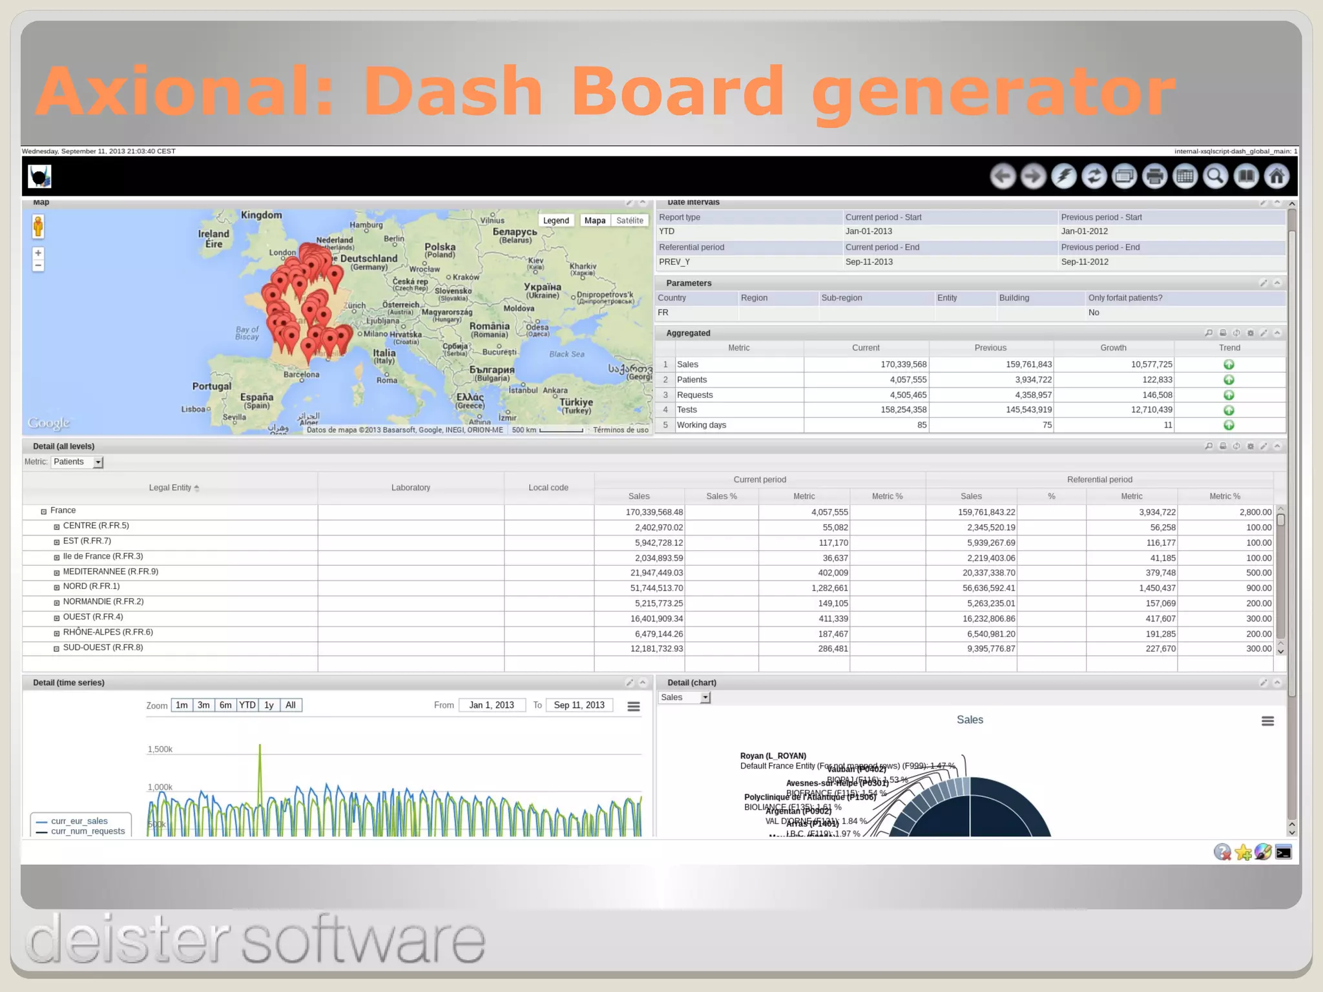Screen dimensions: 1323x992
Task: Expand the CENTRE (R.FR.5) node
Action: pyautogui.click(x=57, y=527)
